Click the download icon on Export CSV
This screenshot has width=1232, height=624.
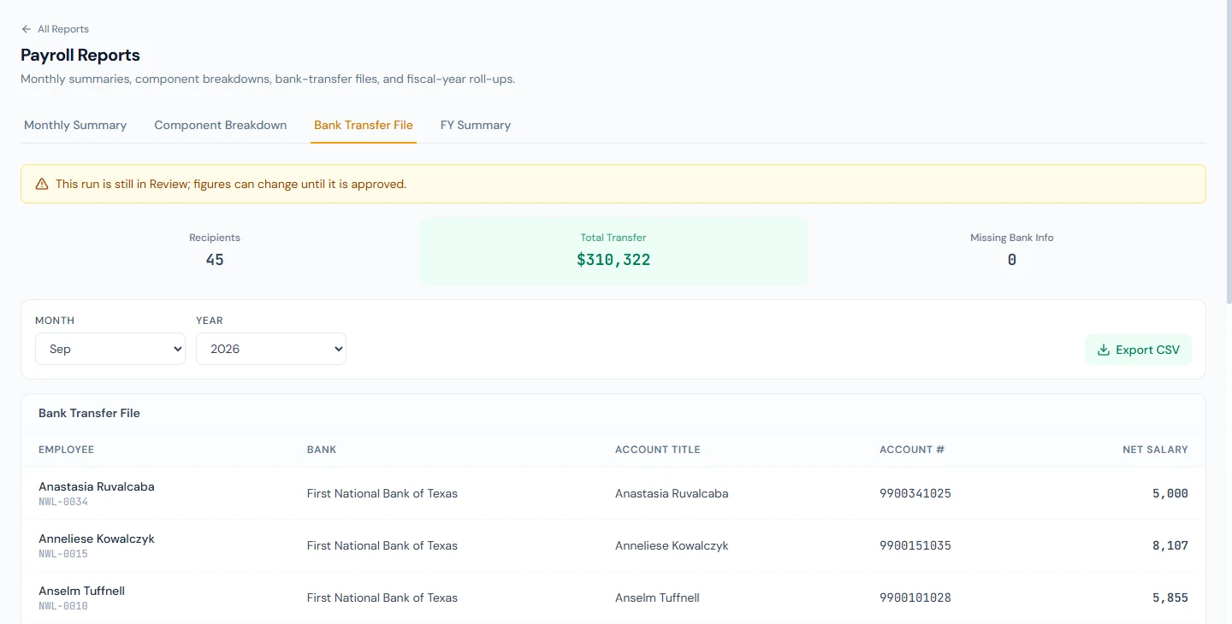(1104, 350)
